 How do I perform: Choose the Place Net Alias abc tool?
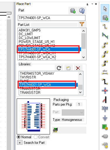pyautogui.click(x=105, y=72)
